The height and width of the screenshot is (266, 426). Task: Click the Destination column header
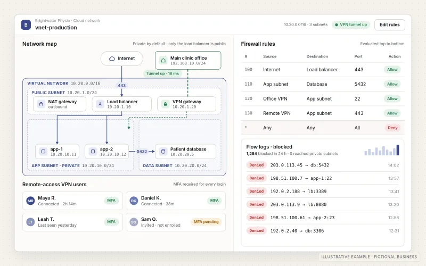coord(317,56)
